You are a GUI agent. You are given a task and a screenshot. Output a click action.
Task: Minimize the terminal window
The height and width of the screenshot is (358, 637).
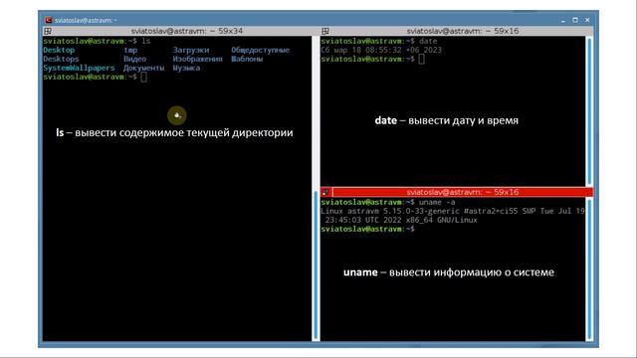tap(563, 20)
